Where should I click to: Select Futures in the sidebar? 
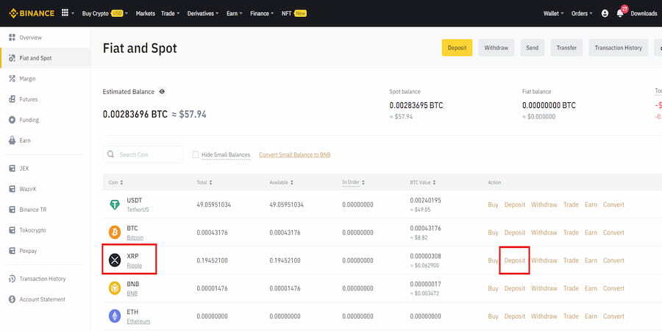(28, 99)
